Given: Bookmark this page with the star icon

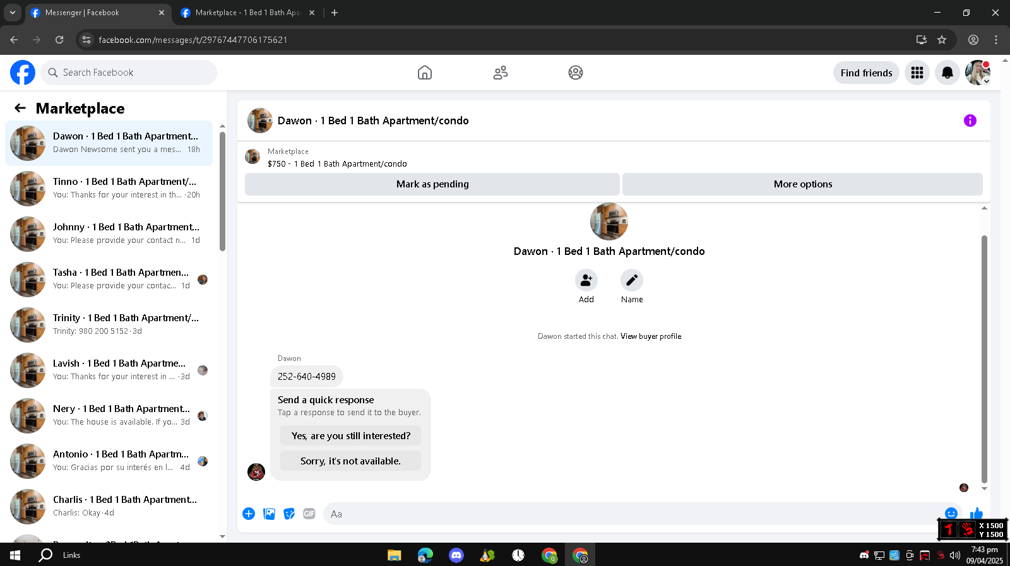Looking at the screenshot, I should coord(942,40).
